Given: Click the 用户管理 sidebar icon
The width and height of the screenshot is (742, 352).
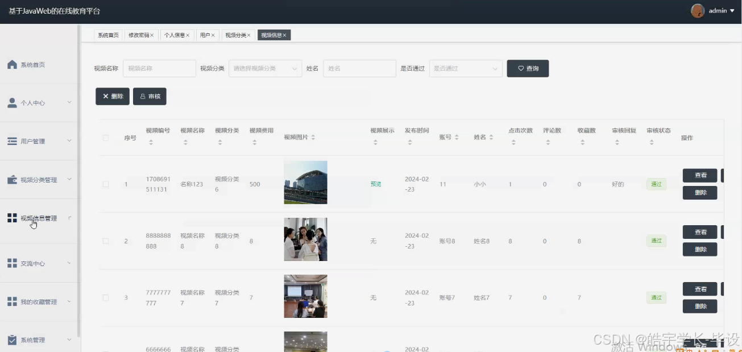Looking at the screenshot, I should pyautogui.click(x=12, y=141).
